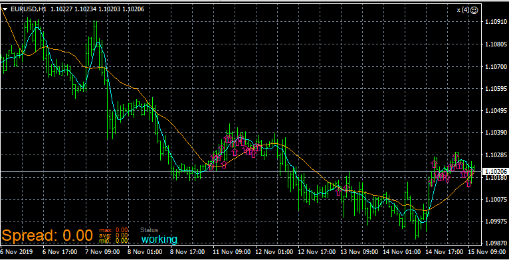Click the 1.10700 price axis label

coord(496,66)
